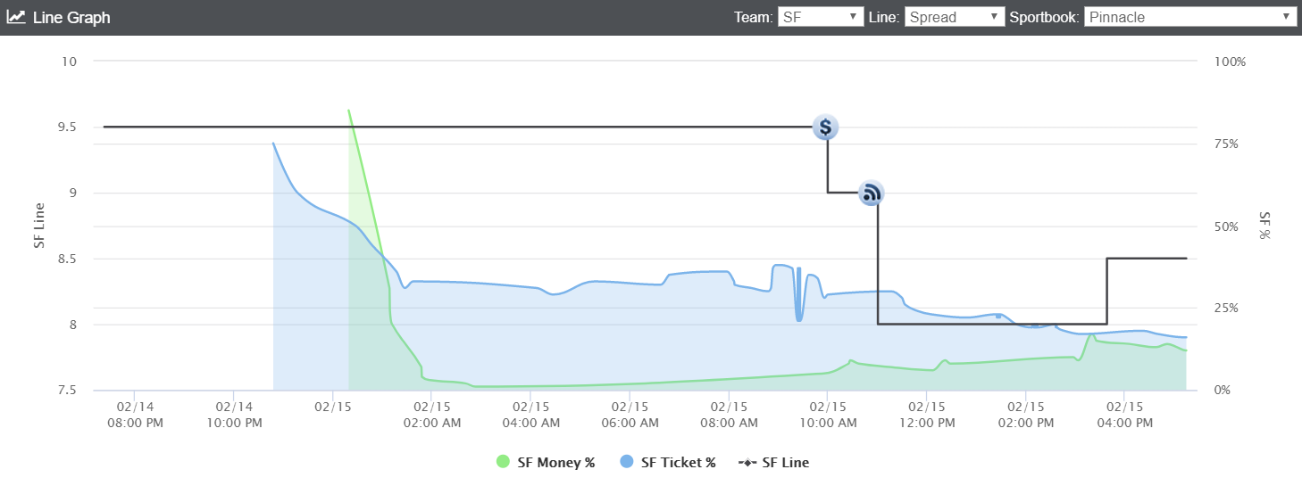Click the 02/14 08:00 PM axis label
Image resolution: width=1302 pixels, height=486 pixels.
pyautogui.click(x=134, y=416)
